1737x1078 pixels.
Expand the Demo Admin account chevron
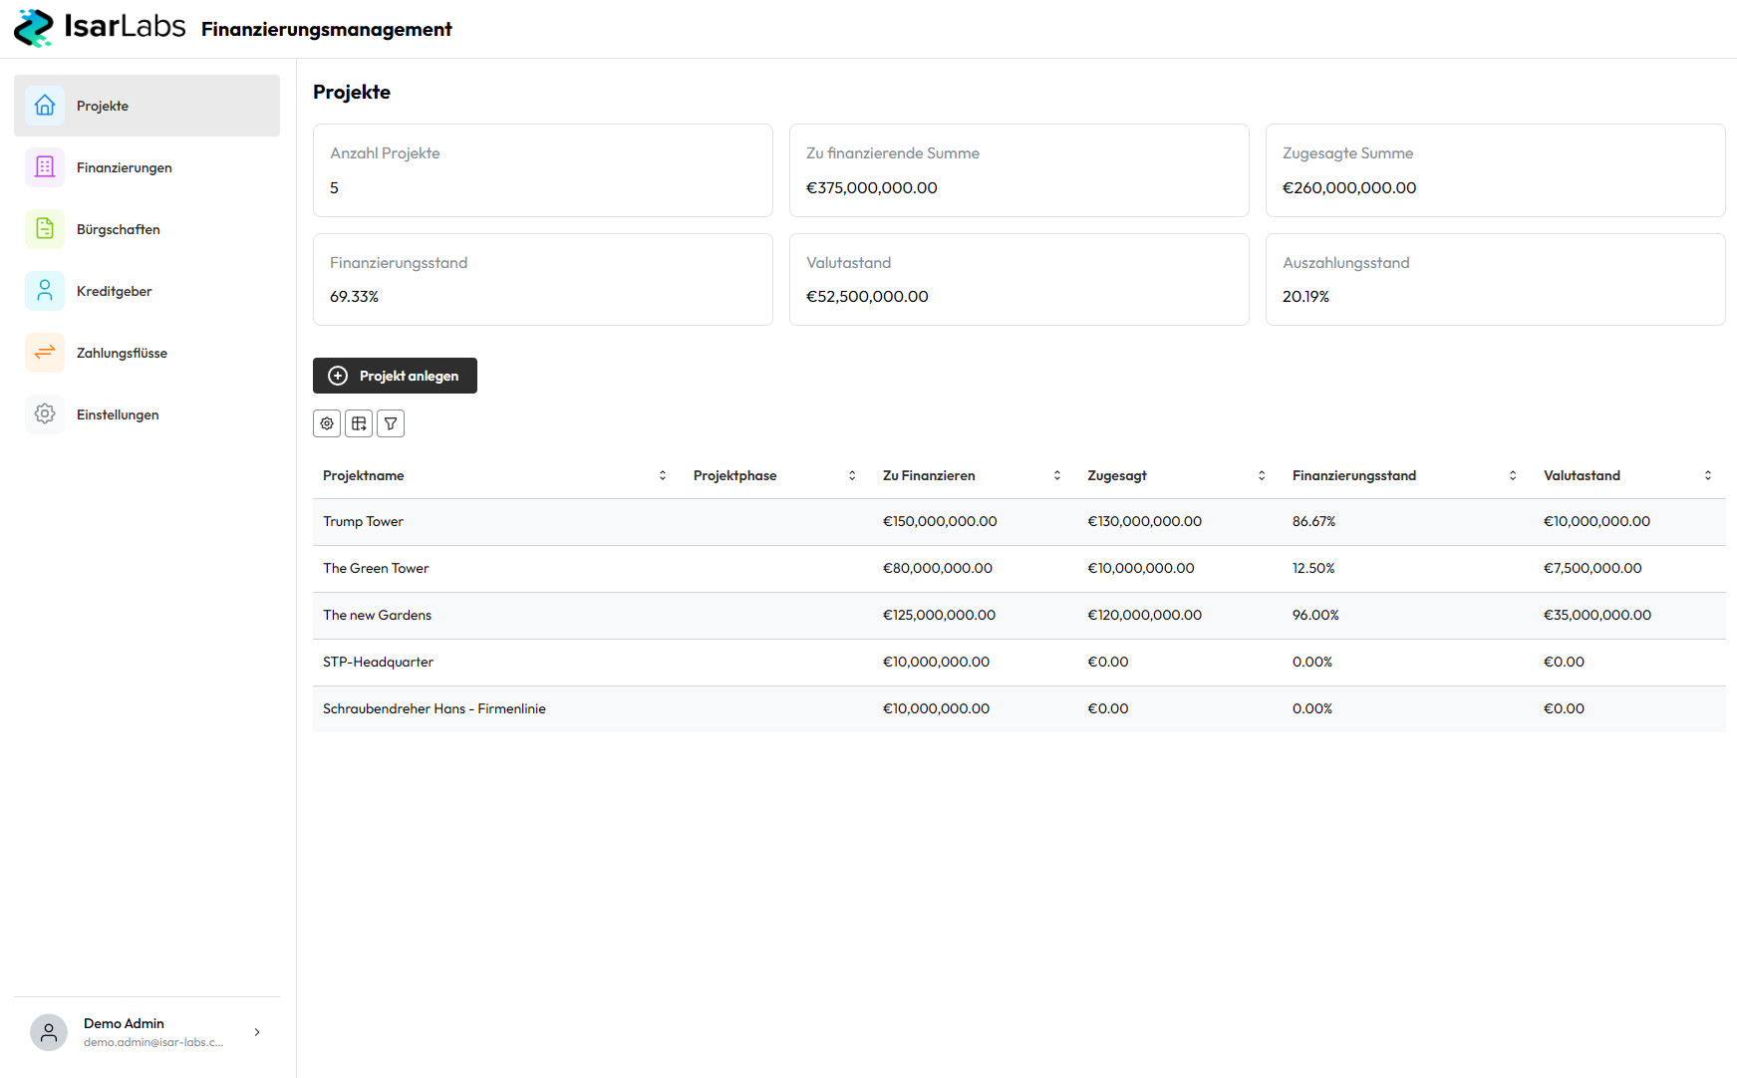coord(257,1031)
